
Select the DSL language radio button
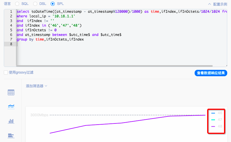coord(35,4)
